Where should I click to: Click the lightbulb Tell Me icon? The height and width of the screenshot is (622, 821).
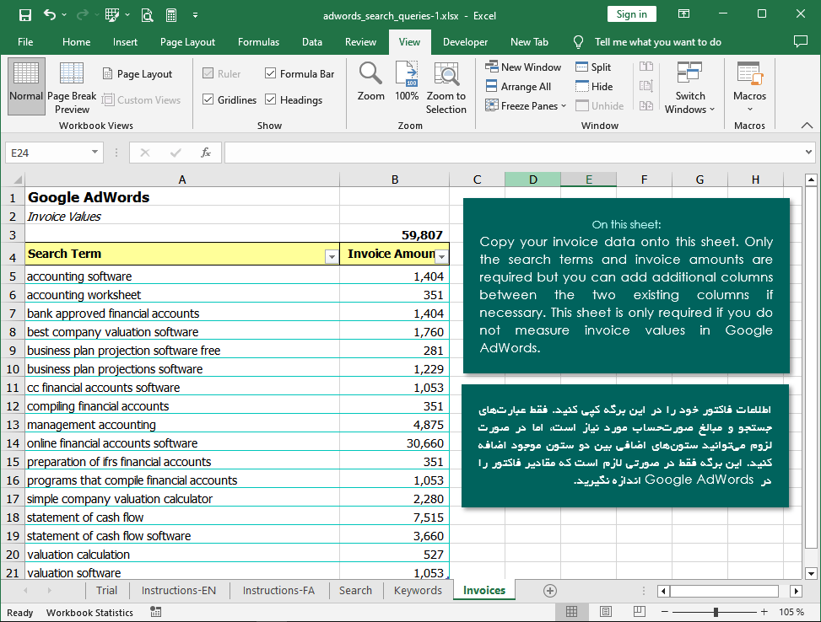(578, 42)
